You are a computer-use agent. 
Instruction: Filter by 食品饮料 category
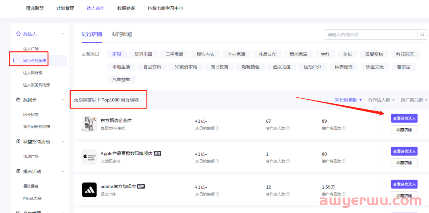click(x=152, y=67)
